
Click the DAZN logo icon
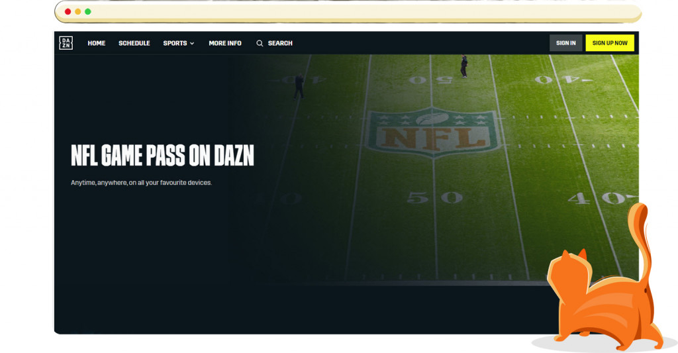[66, 43]
